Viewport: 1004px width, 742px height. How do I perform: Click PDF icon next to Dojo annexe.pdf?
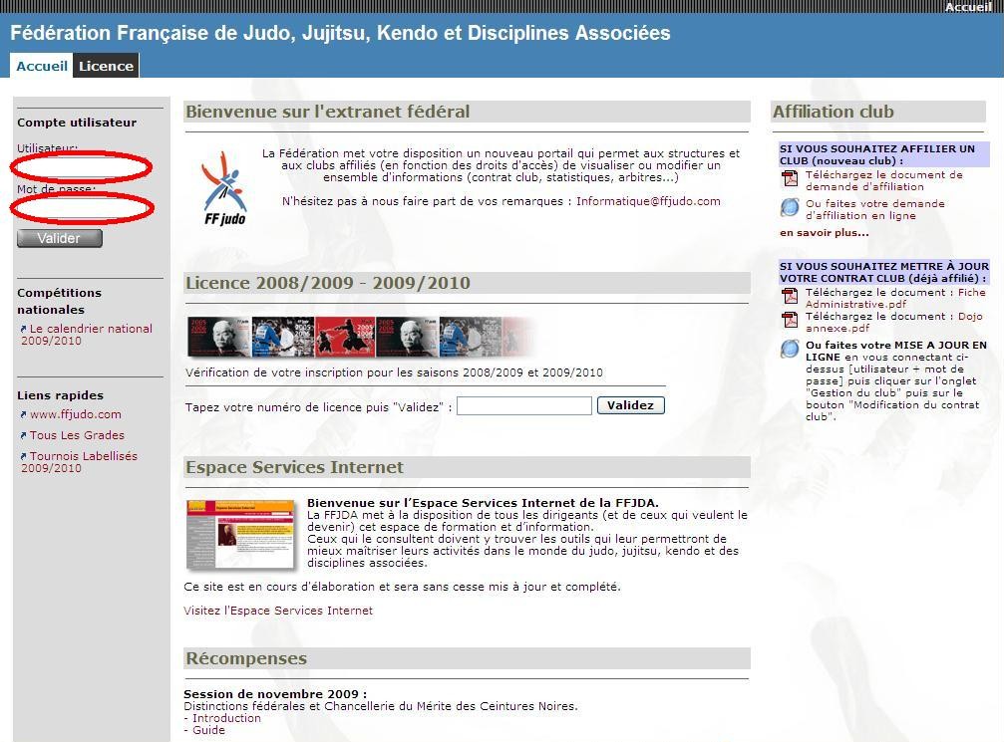(790, 321)
